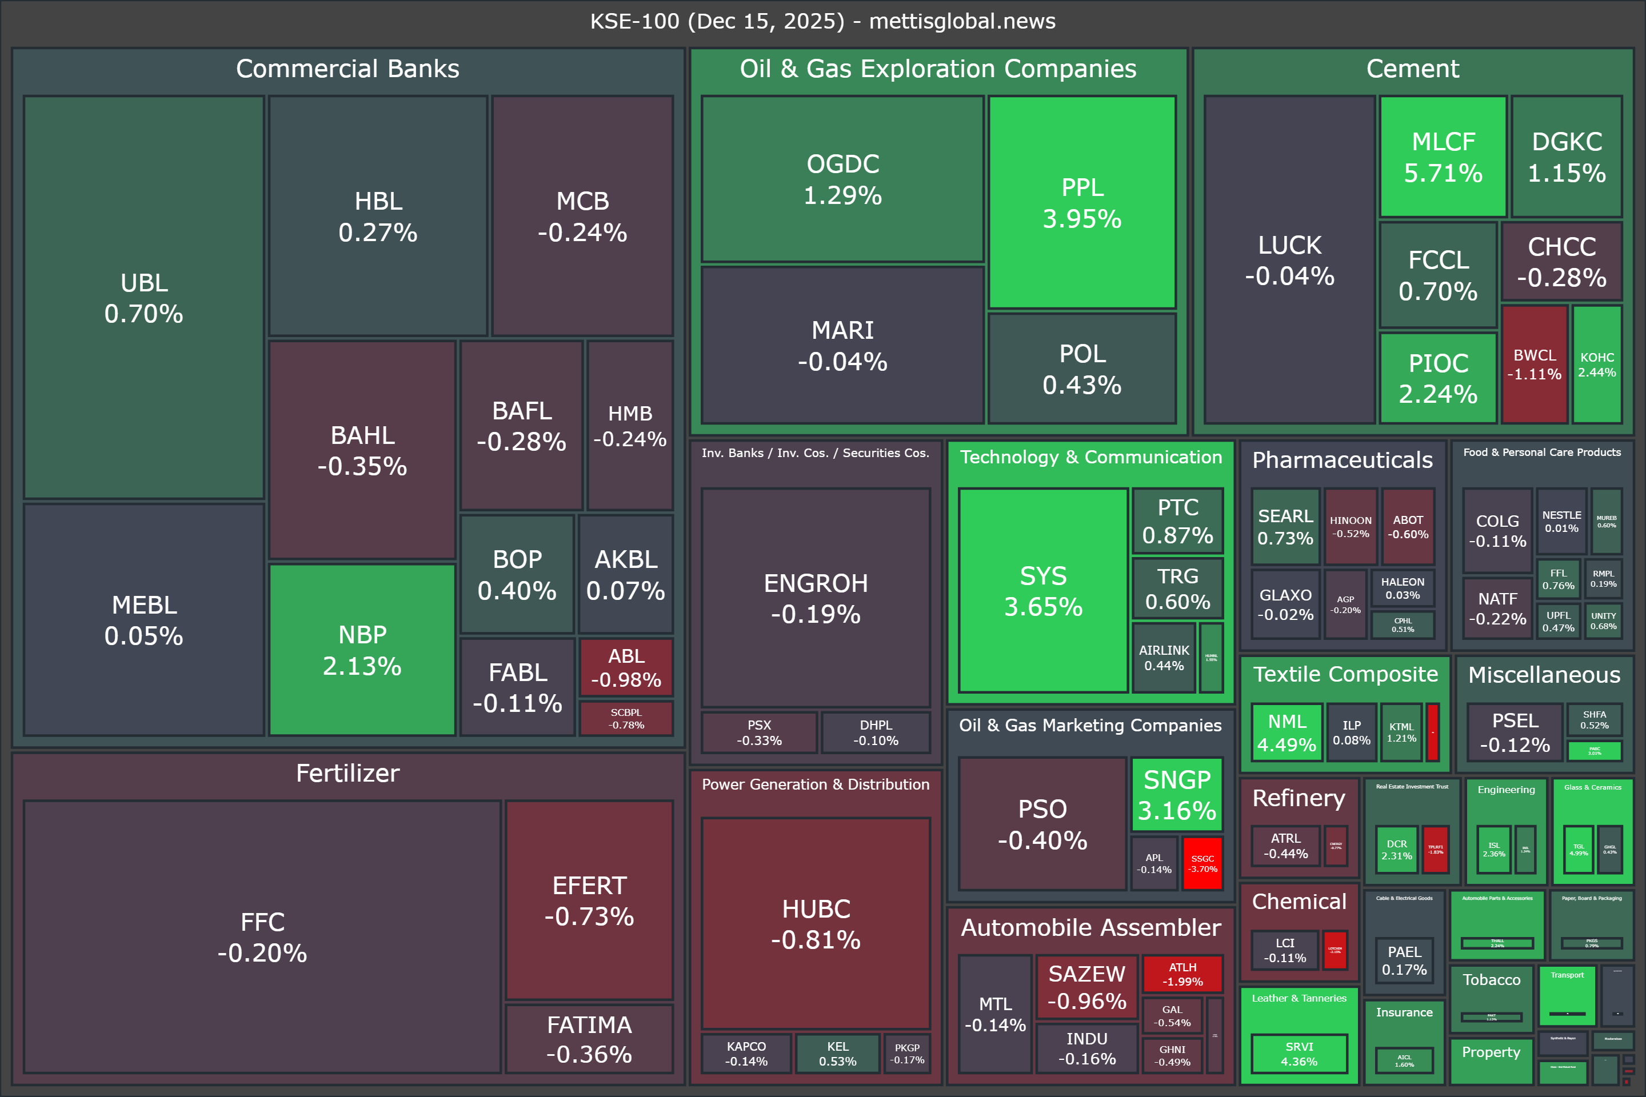Click the MLCF 5.71% tile
The width and height of the screenshot is (1646, 1097).
click(x=1443, y=157)
